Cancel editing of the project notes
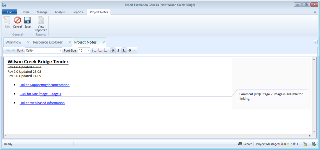320x150 pixels. (x=17, y=22)
